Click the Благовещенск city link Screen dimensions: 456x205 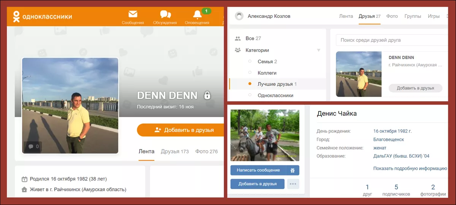tap(388, 139)
